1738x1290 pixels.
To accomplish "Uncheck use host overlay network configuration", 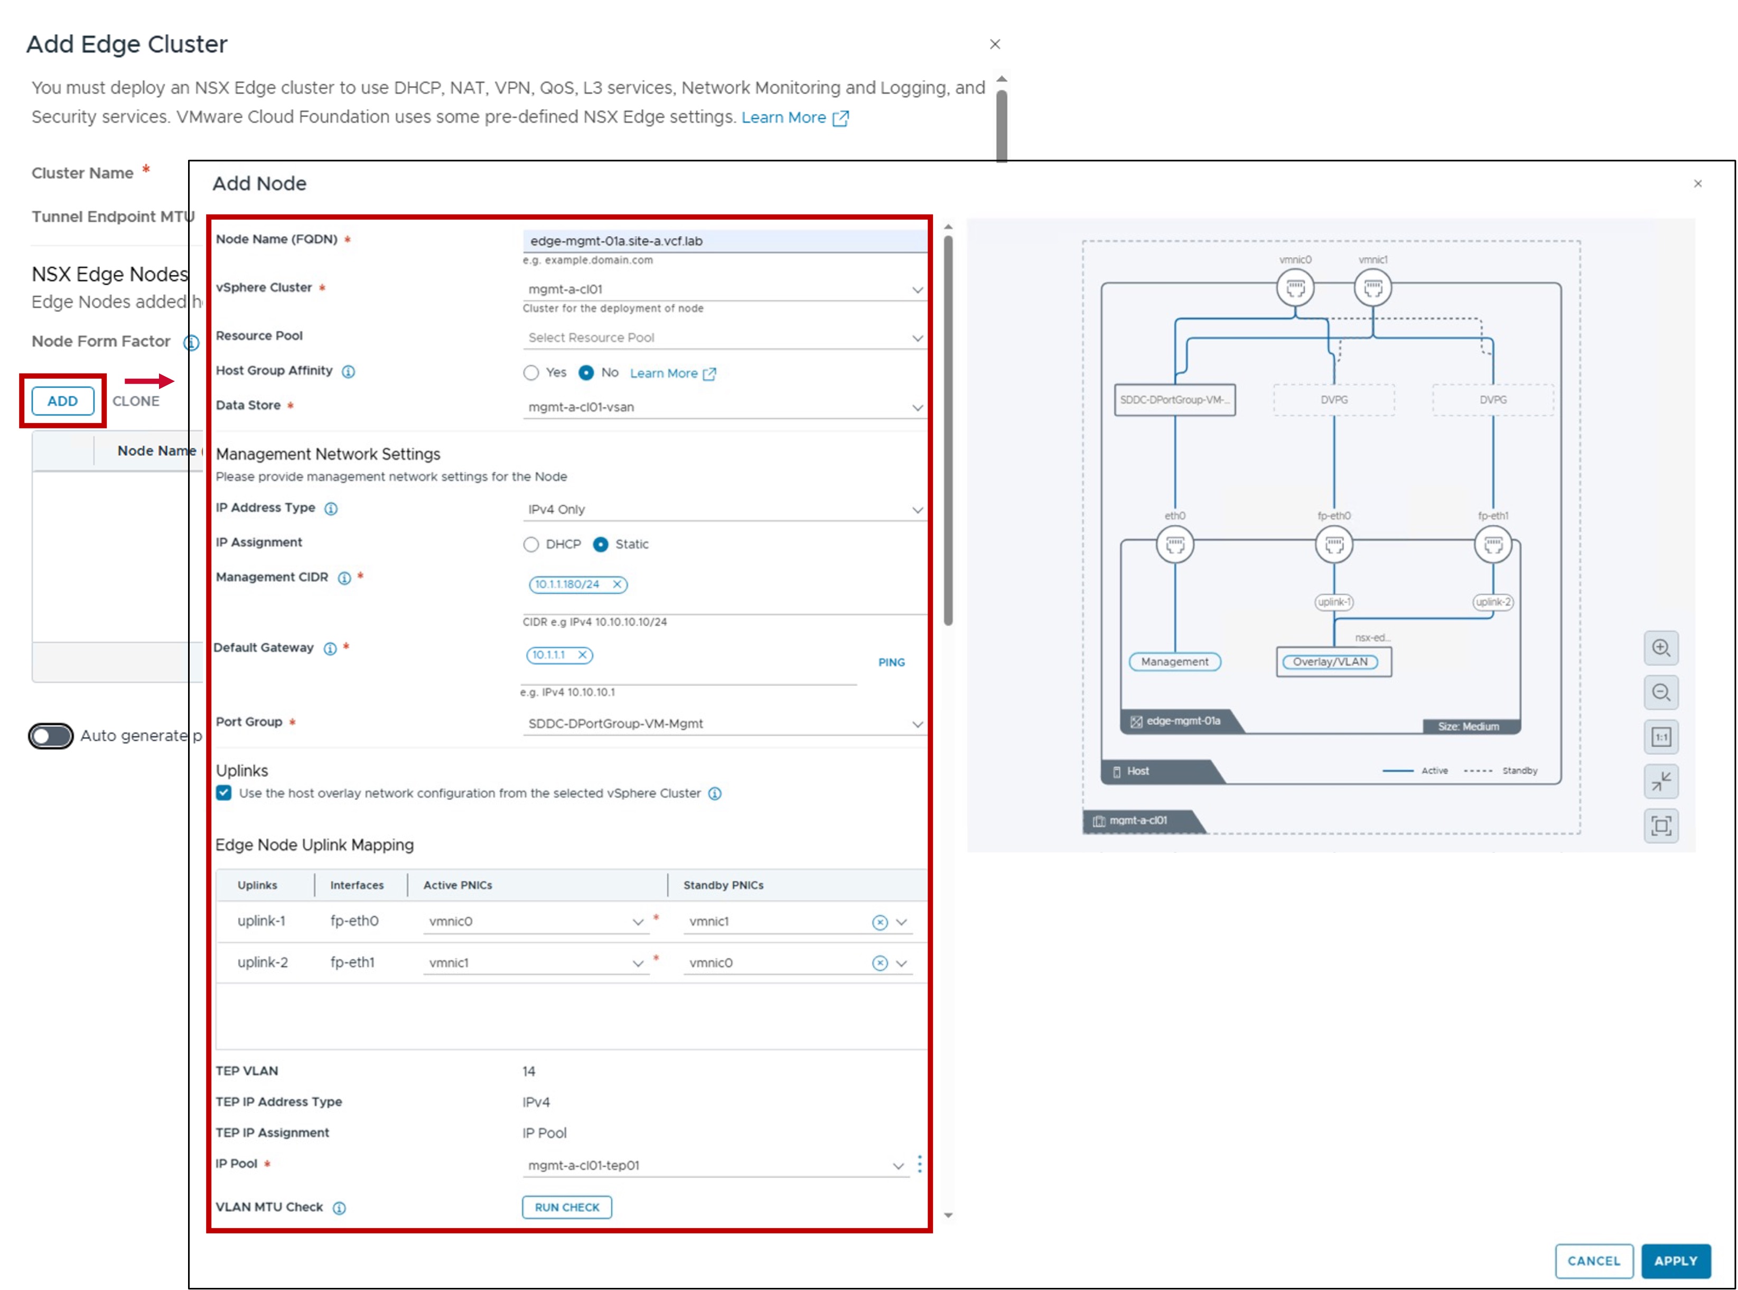I will (224, 793).
